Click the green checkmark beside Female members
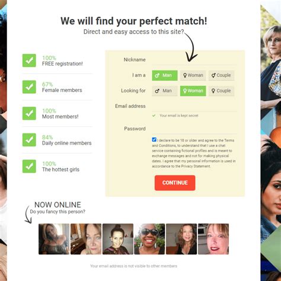This screenshot has width=281, height=281. pyautogui.click(x=29, y=87)
